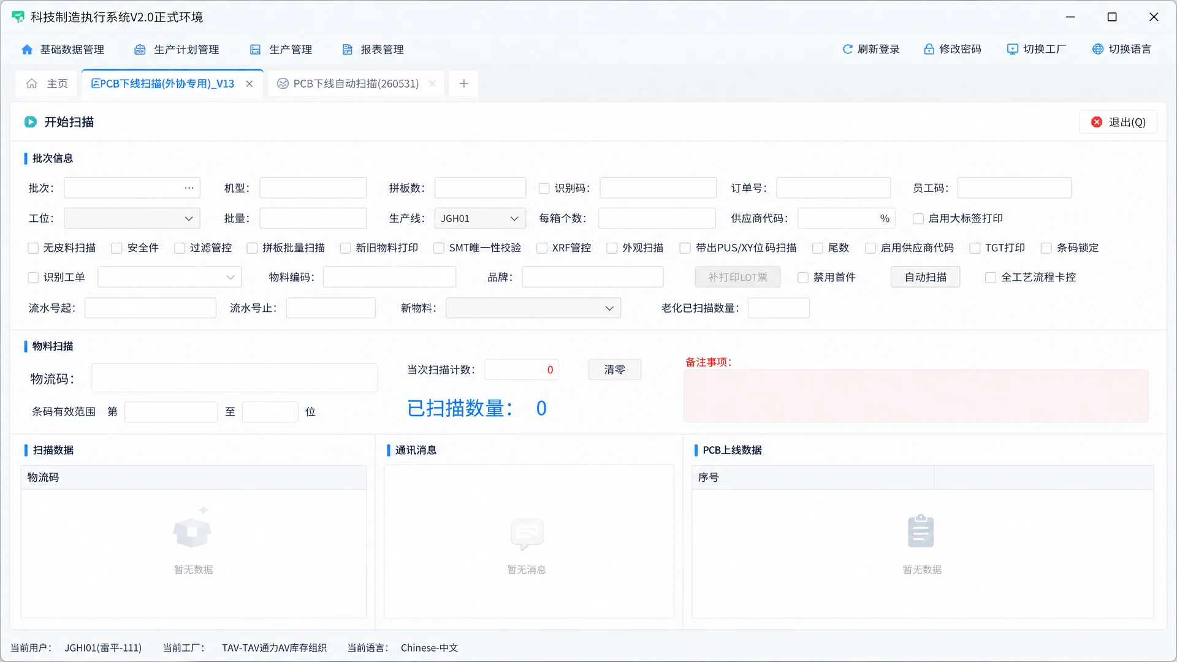1177x662 pixels.
Task: Open 生产管理 menu
Action: pos(281,50)
